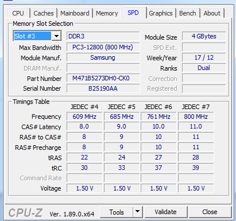
Task: Select the Memory tab
Action: [107, 13]
